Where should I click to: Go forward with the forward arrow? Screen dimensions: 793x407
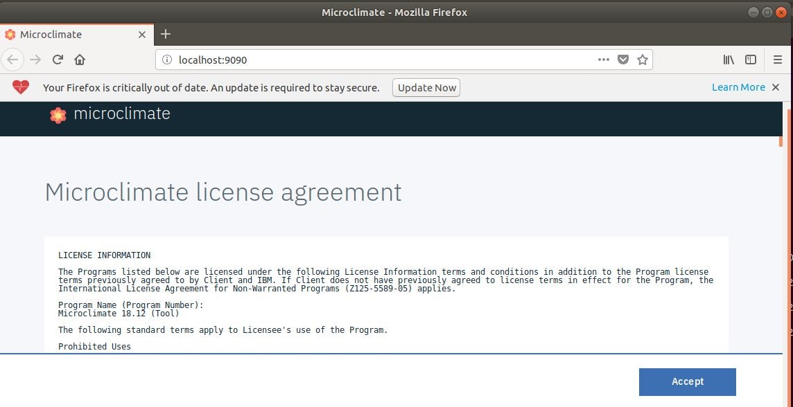pos(35,60)
